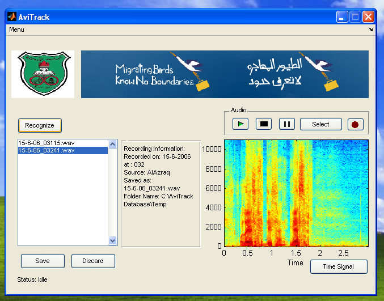Image resolution: width=384 pixels, height=301 pixels.
Task: Click the file list scroll down arrow
Action: point(113,240)
